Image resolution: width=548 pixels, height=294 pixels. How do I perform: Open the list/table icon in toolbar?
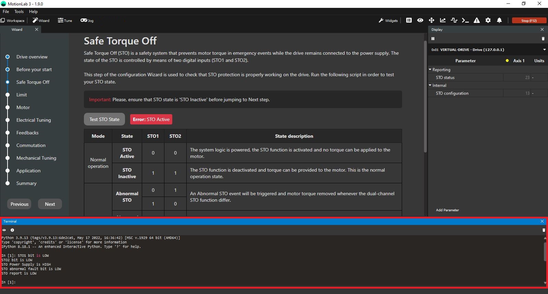point(409,21)
